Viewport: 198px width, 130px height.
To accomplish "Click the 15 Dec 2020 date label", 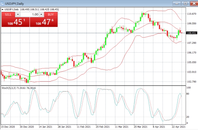I will [x=8, y=127].
